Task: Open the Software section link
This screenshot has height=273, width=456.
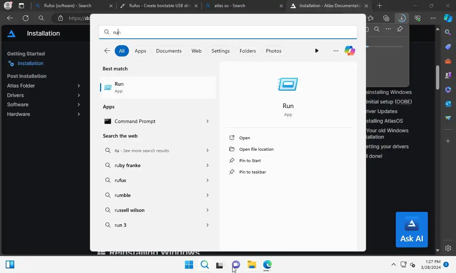Action: pos(18,105)
